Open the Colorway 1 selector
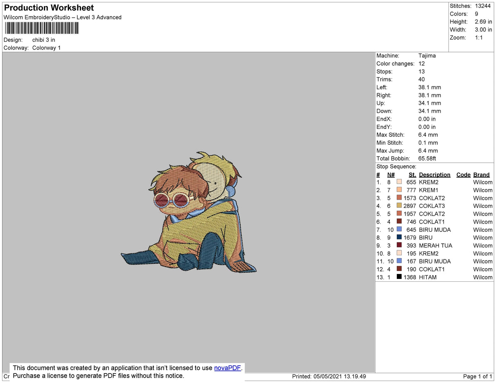Viewport: 496px width, 383px height. (x=46, y=48)
